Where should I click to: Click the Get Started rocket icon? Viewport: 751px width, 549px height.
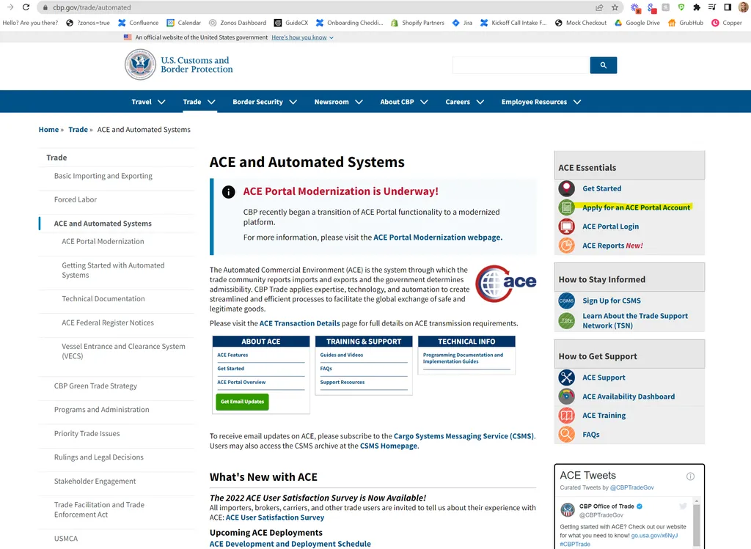click(566, 188)
